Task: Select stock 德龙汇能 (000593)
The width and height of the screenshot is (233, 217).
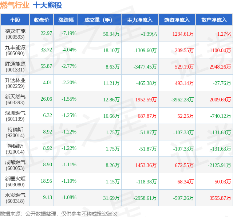Action: click(x=15, y=34)
